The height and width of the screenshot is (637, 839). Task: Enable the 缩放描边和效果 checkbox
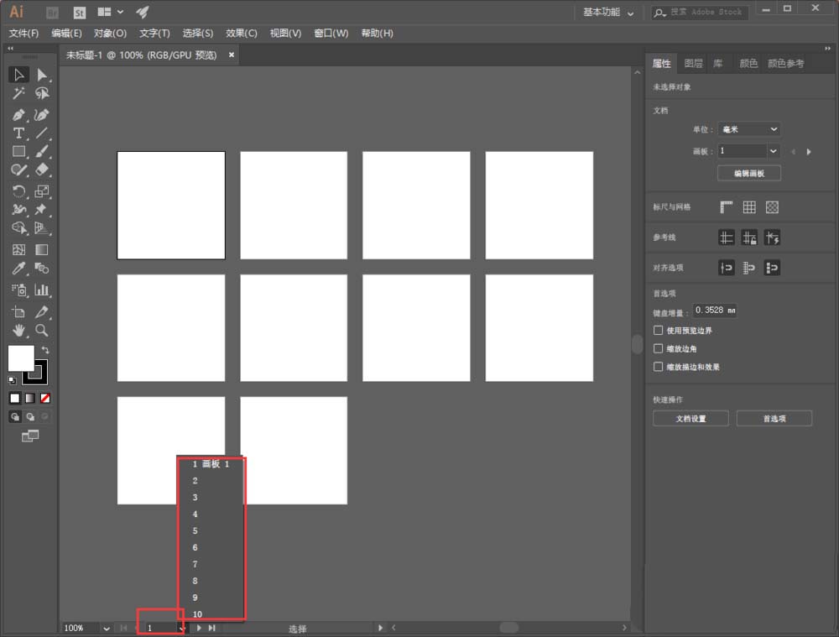[659, 366]
